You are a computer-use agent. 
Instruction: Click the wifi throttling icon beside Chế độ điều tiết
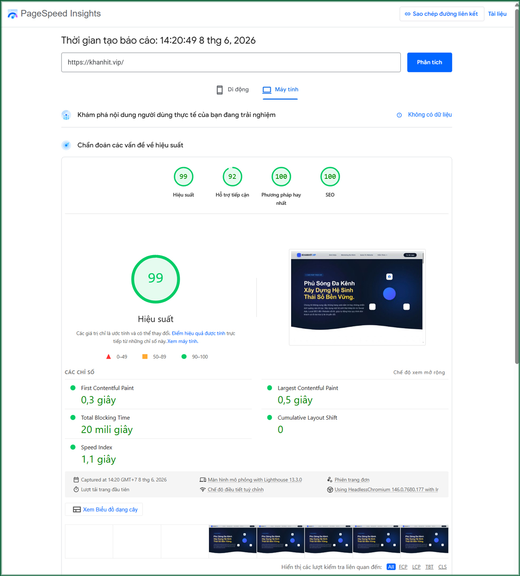202,489
